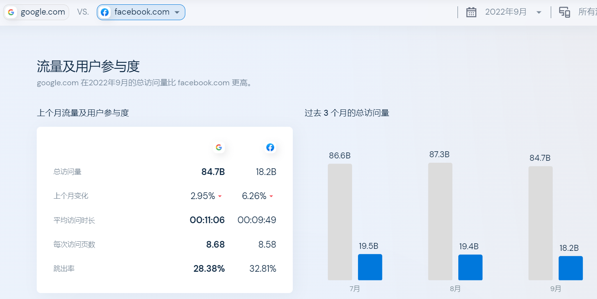Click the gray Google bar for 7月
Image resolution: width=597 pixels, height=299 pixels.
pos(340,222)
